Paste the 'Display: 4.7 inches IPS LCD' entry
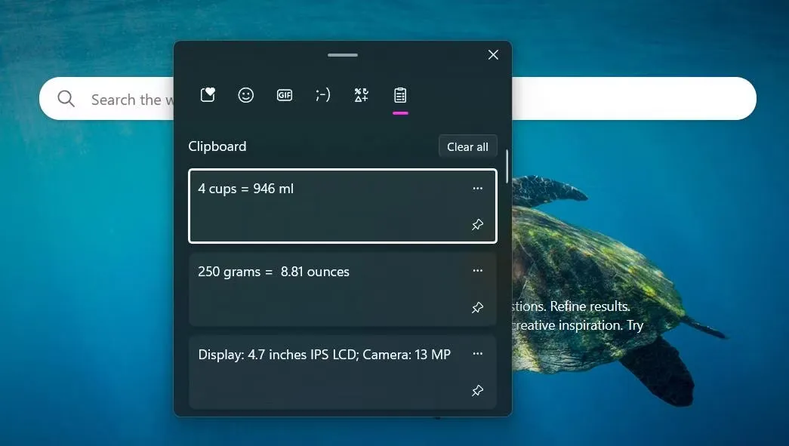The height and width of the screenshot is (446, 789). 343,372
